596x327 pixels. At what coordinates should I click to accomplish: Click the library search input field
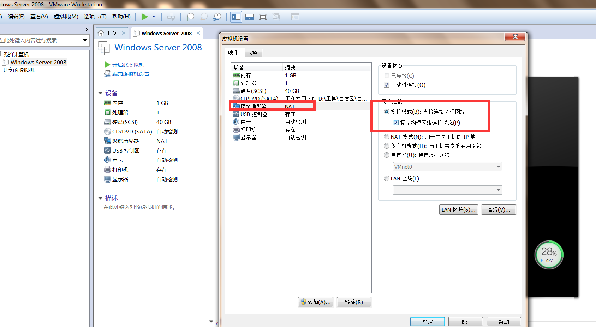coord(40,40)
